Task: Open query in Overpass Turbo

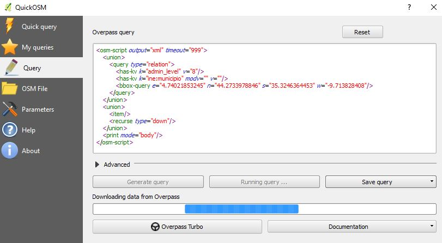Action: click(177, 227)
